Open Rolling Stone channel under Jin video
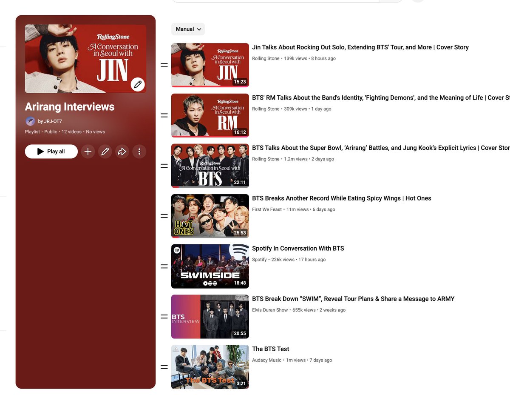 266,58
